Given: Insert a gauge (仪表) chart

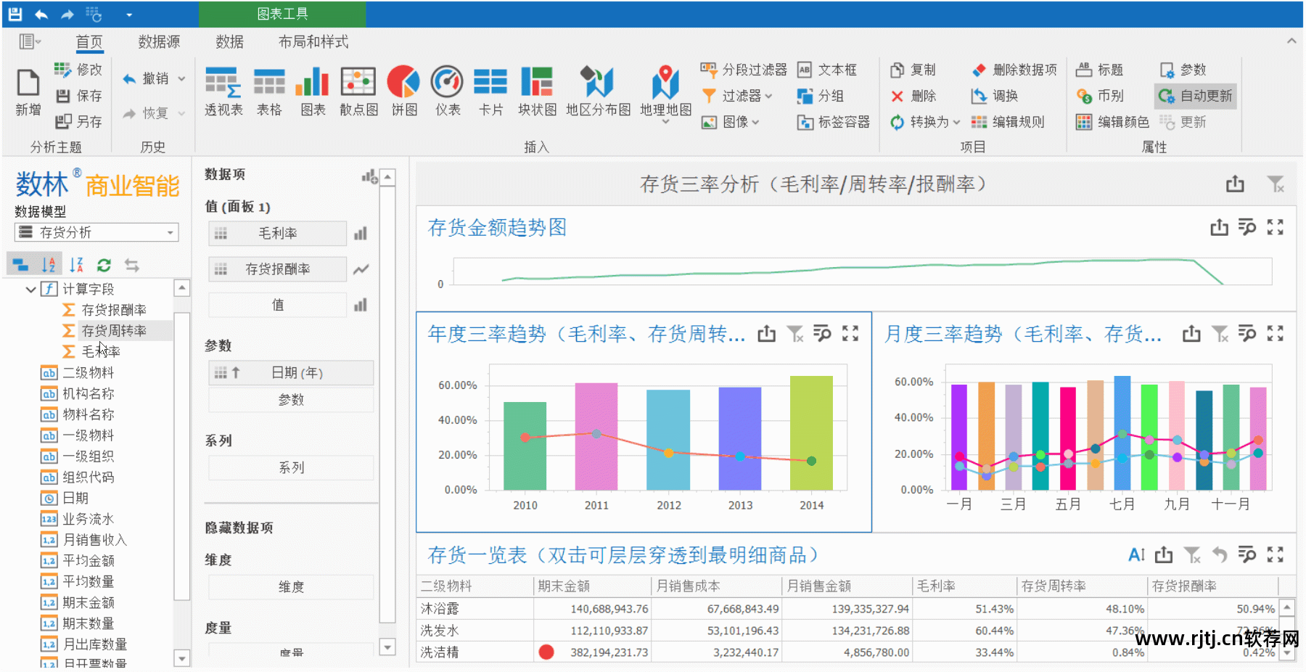Looking at the screenshot, I should [447, 91].
